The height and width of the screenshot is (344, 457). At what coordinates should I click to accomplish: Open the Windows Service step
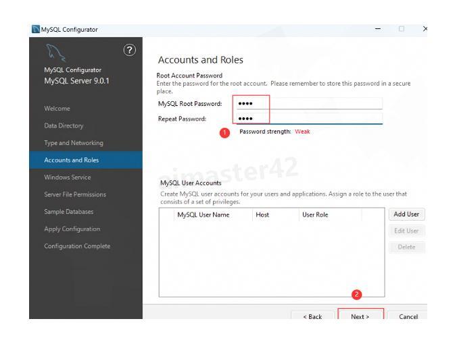pos(68,177)
